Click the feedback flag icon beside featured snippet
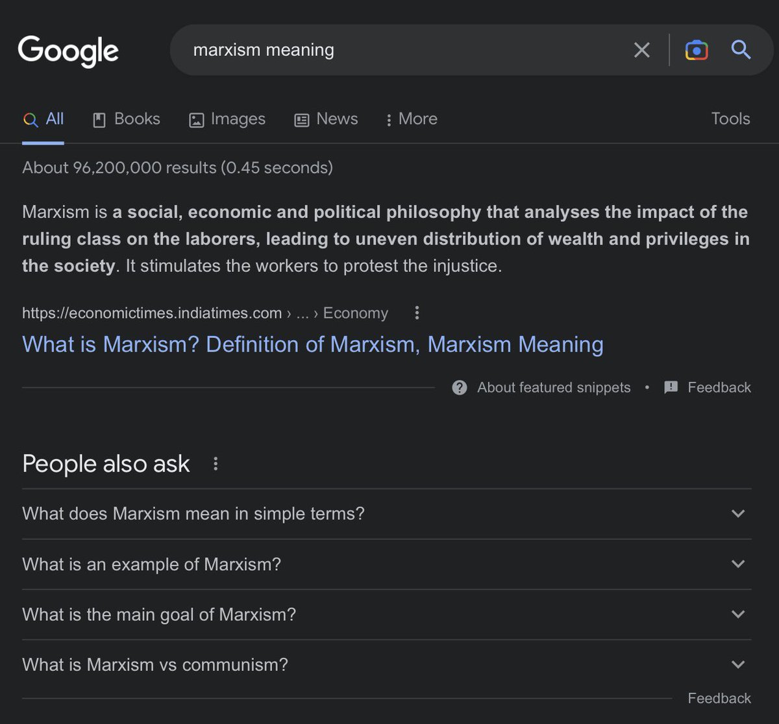Image resolution: width=779 pixels, height=724 pixels. 671,387
